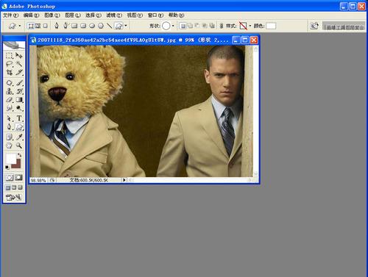Viewport: 368px width, 277px height.
Task: Click the brown background color swatch
Action: click(x=17, y=164)
